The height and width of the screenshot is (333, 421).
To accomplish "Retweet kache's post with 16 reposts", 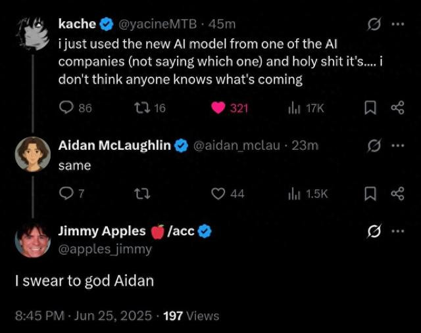I will [x=150, y=108].
